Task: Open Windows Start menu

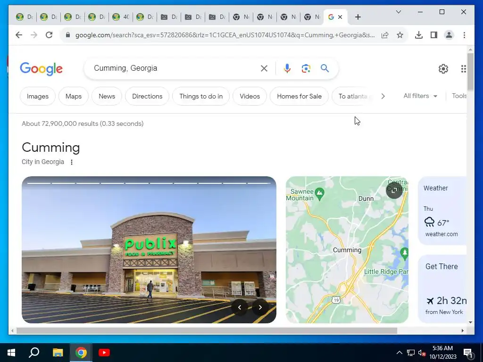Action: pyautogui.click(x=11, y=353)
